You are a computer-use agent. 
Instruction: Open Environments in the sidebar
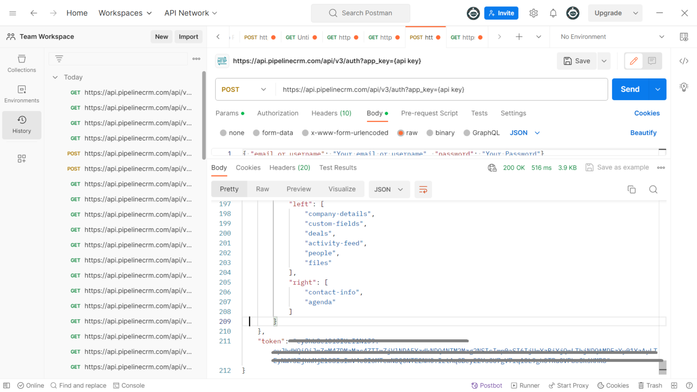pyautogui.click(x=22, y=94)
